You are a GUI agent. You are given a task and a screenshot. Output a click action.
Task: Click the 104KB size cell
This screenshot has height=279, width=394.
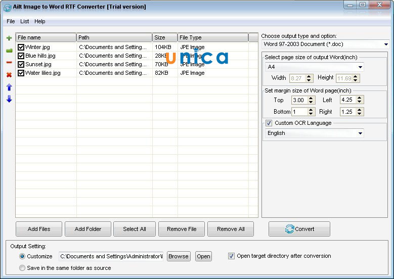click(163, 47)
